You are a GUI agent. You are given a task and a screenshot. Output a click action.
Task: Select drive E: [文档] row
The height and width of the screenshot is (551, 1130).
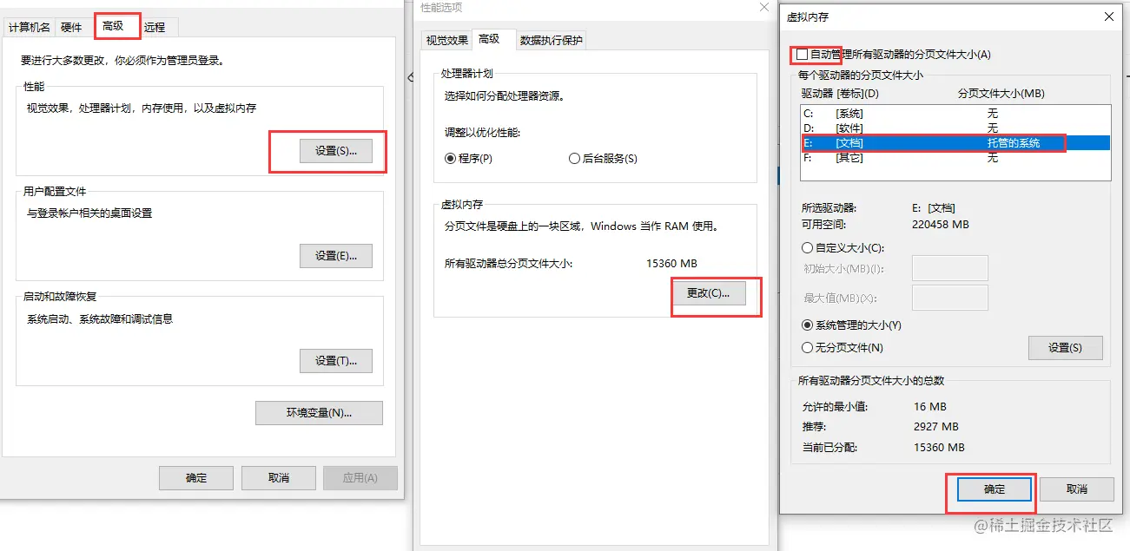[x=955, y=143]
